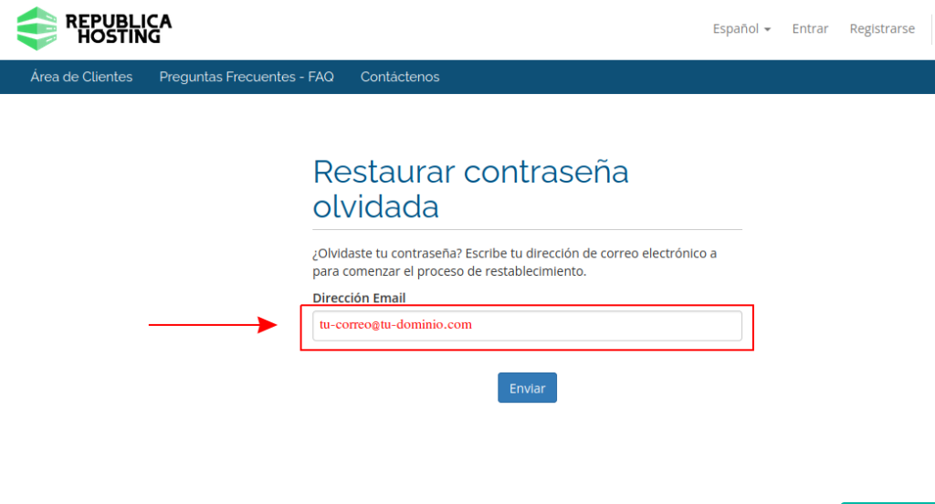The width and height of the screenshot is (935, 504).
Task: Select Área de Clientes in the navigation bar
Action: point(81,77)
